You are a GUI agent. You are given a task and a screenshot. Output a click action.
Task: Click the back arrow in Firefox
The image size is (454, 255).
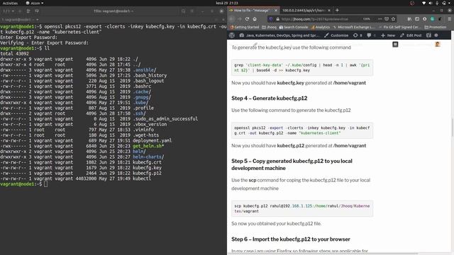tap(232, 19)
